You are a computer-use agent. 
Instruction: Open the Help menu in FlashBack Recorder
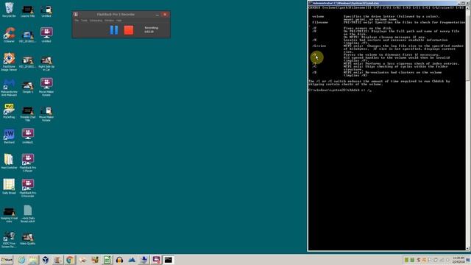click(119, 21)
